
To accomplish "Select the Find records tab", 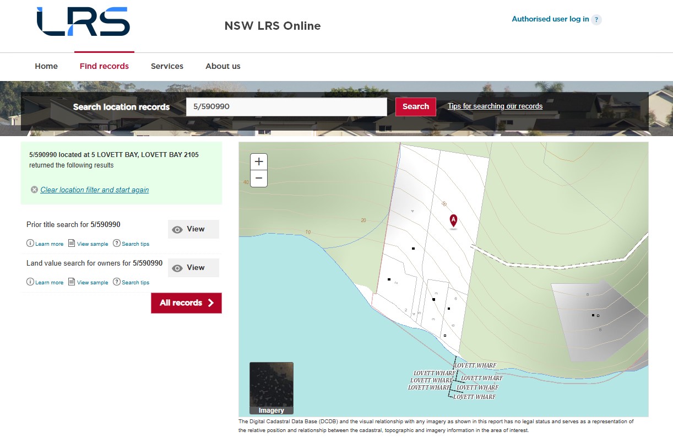I will click(x=104, y=66).
